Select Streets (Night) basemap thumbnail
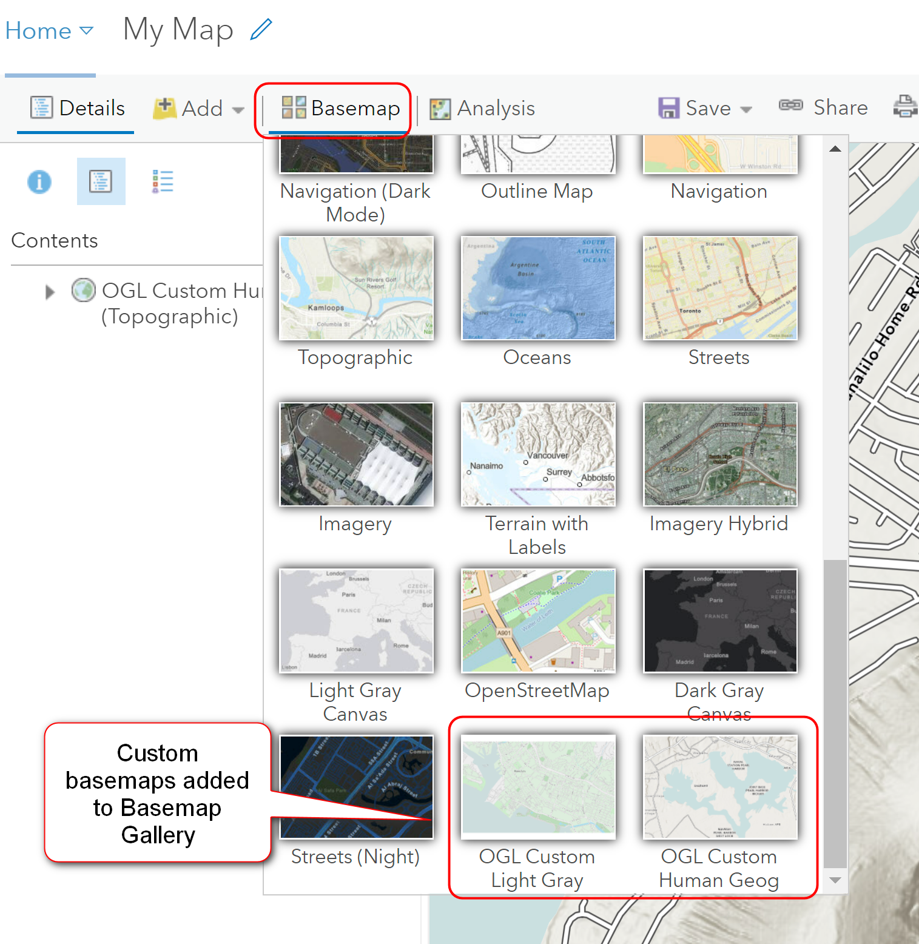This screenshot has height=944, width=919. [x=356, y=787]
